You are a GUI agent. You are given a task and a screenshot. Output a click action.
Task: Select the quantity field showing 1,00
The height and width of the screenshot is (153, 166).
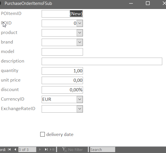pos(62,71)
